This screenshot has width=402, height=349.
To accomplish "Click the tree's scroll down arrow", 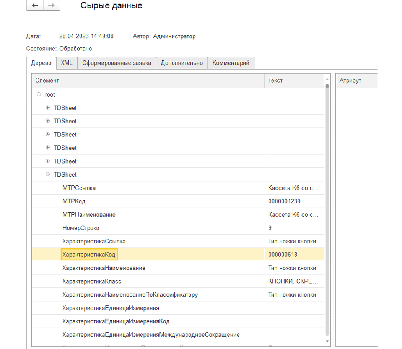I will click(x=327, y=341).
